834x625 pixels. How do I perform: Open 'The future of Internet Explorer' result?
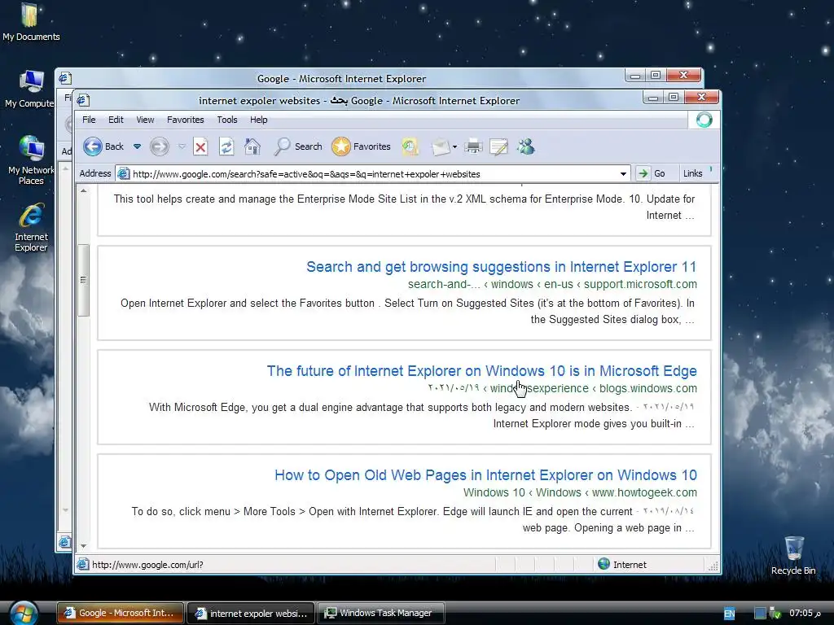[481, 371]
